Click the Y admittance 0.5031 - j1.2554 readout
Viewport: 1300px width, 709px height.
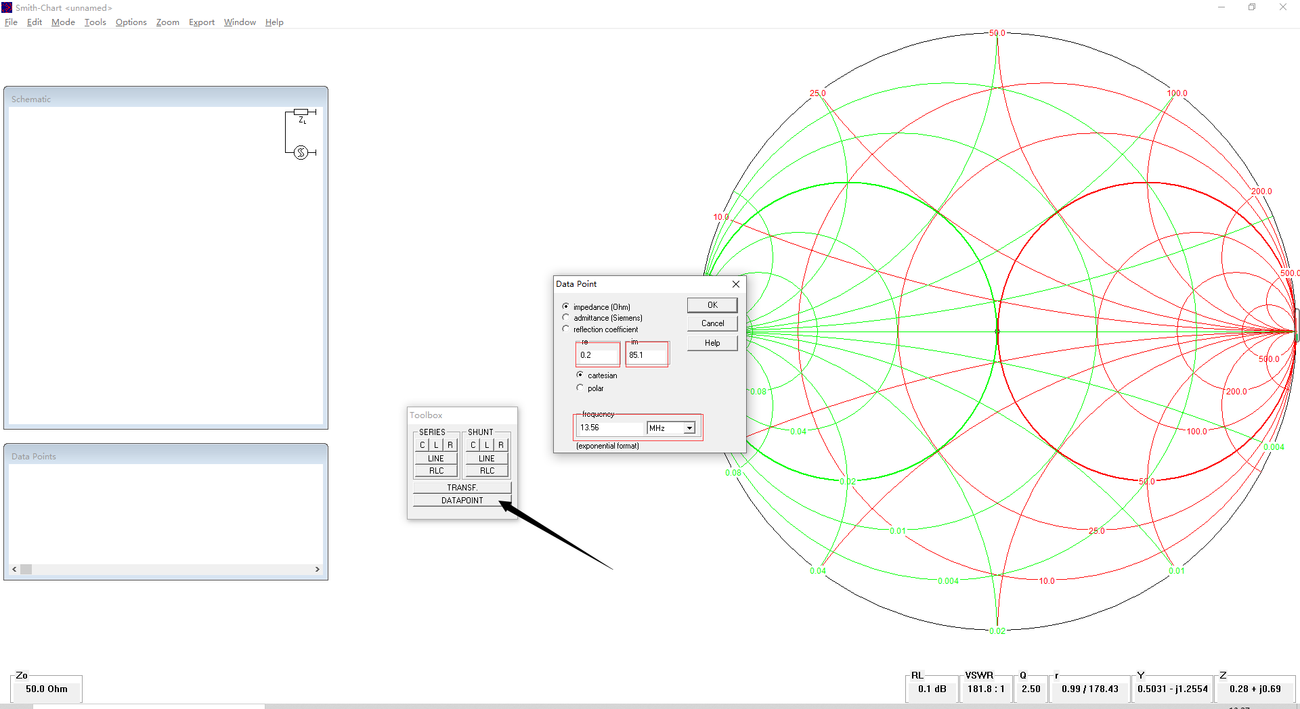(x=1173, y=689)
